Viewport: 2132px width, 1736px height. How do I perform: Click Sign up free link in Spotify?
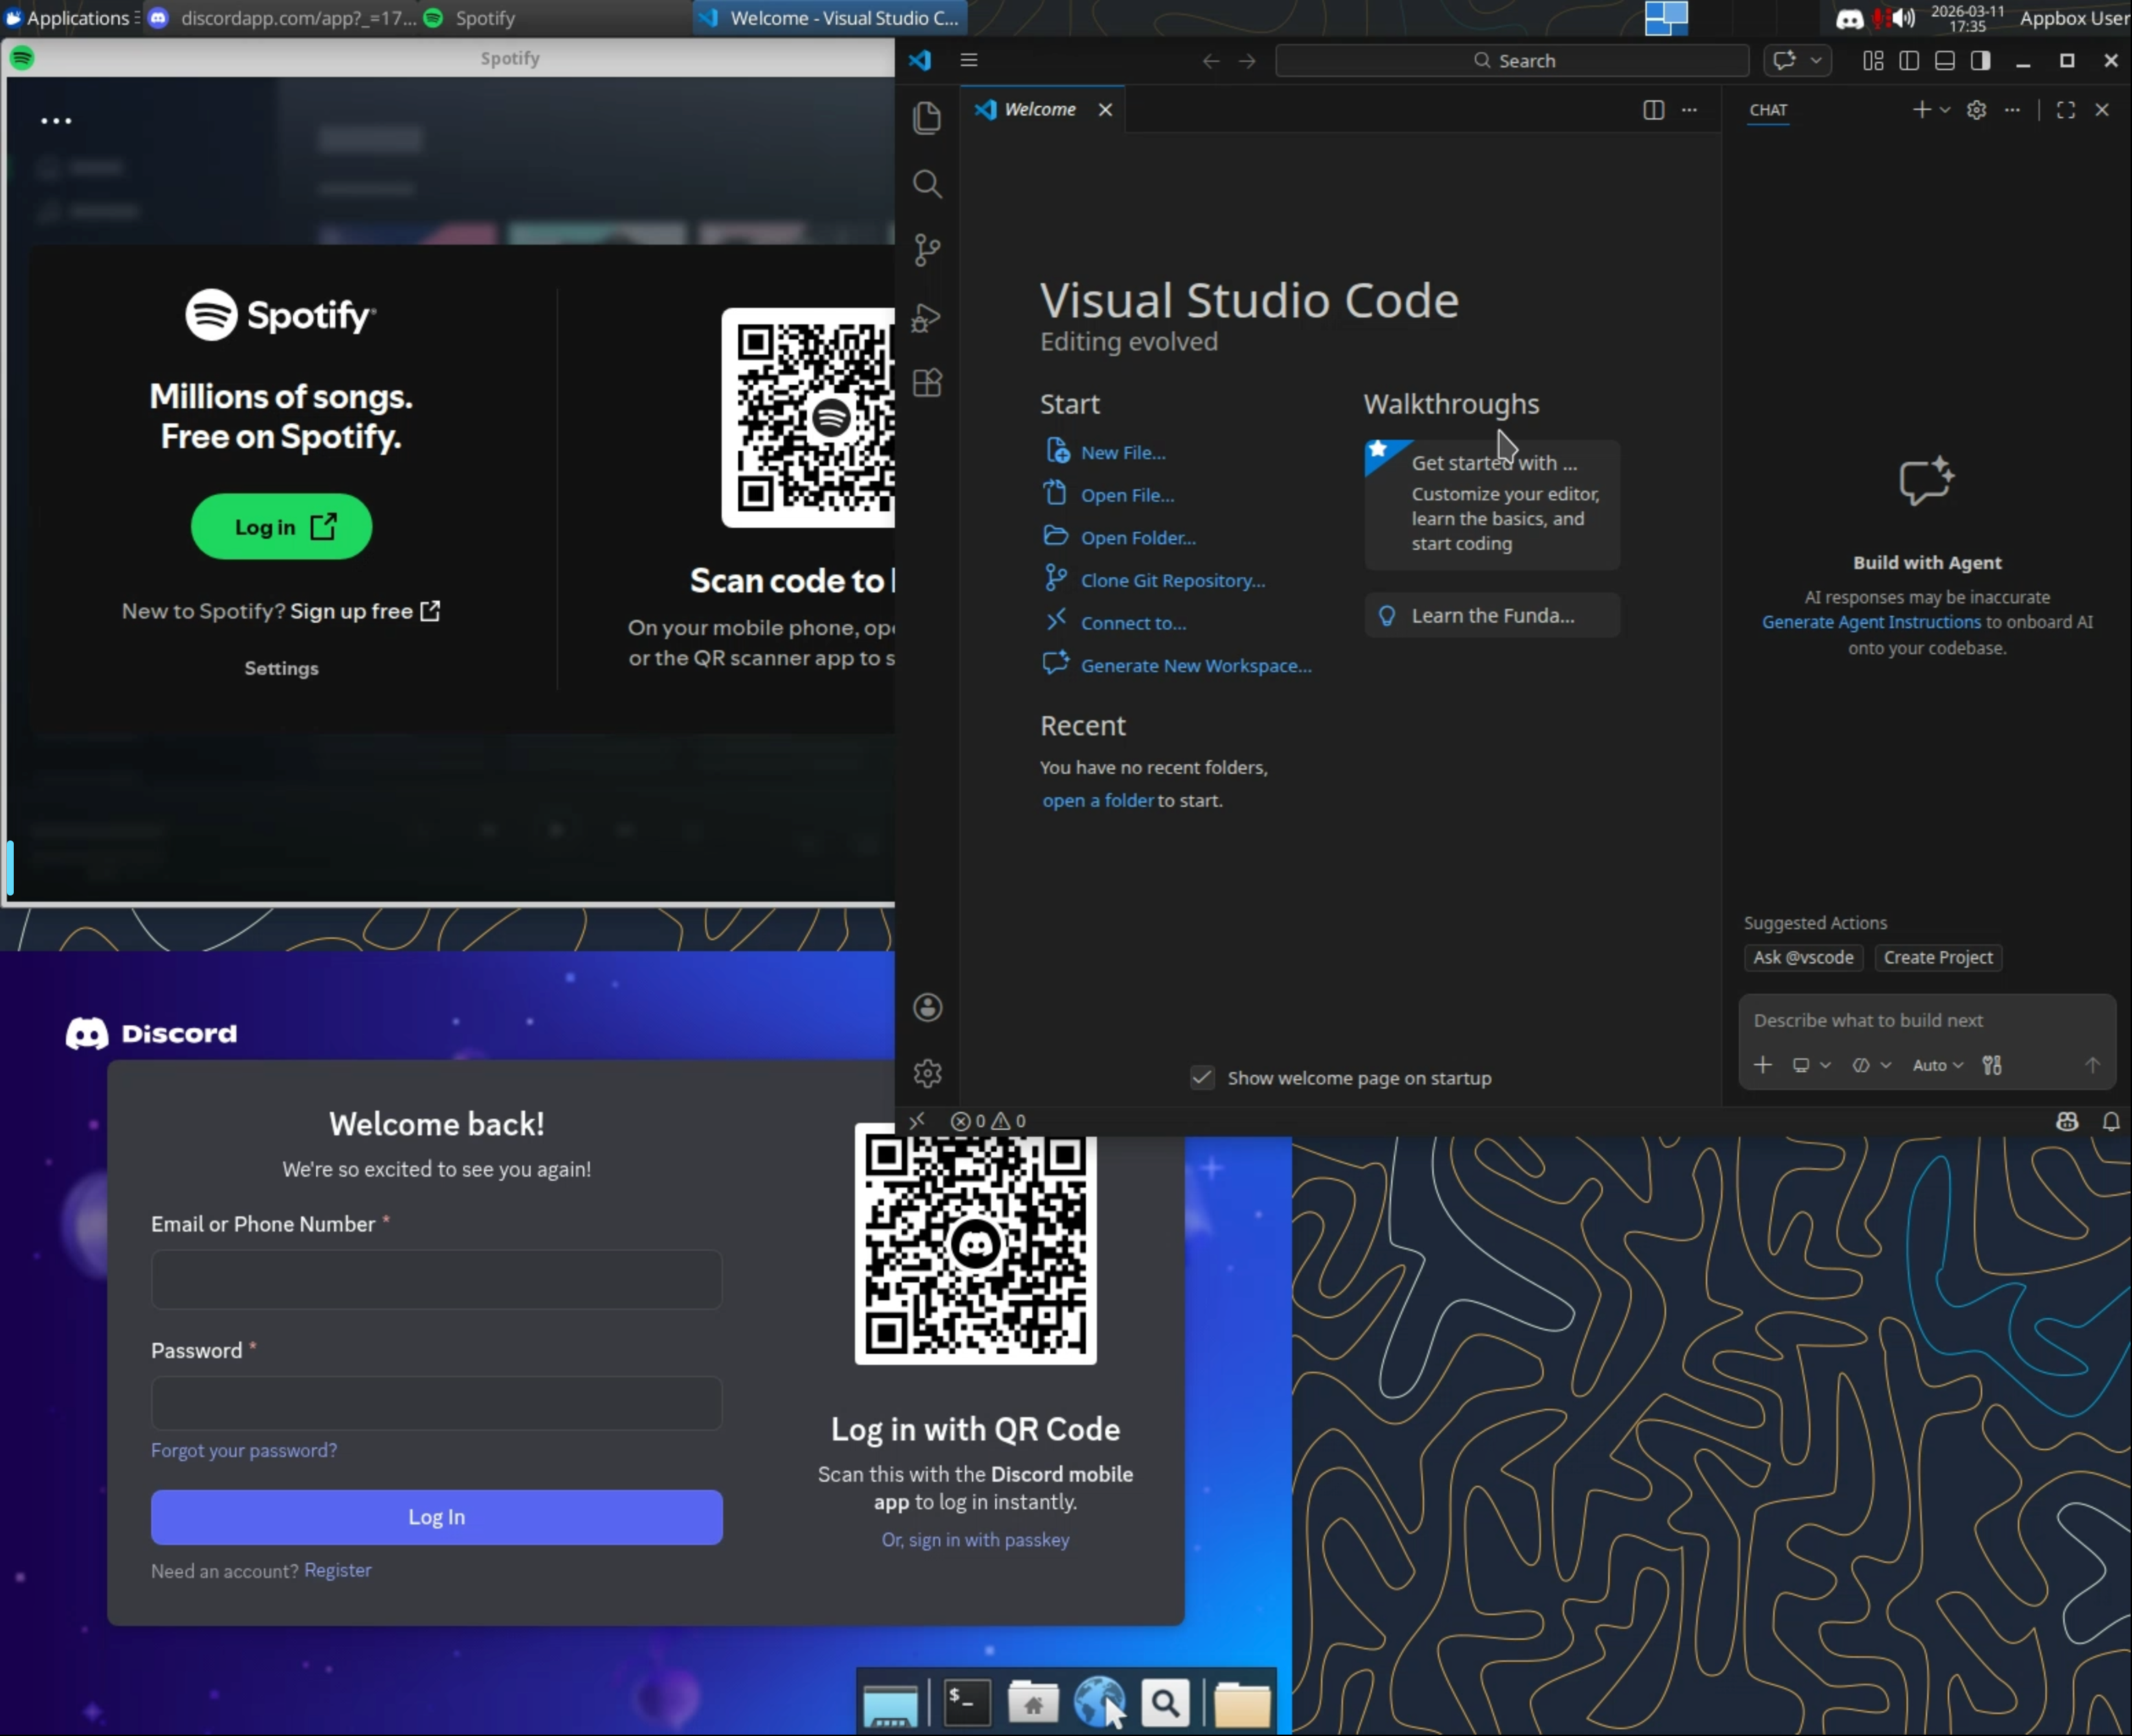coord(365,611)
